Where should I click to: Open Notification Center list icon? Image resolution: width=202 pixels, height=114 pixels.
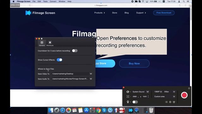point(188,1)
